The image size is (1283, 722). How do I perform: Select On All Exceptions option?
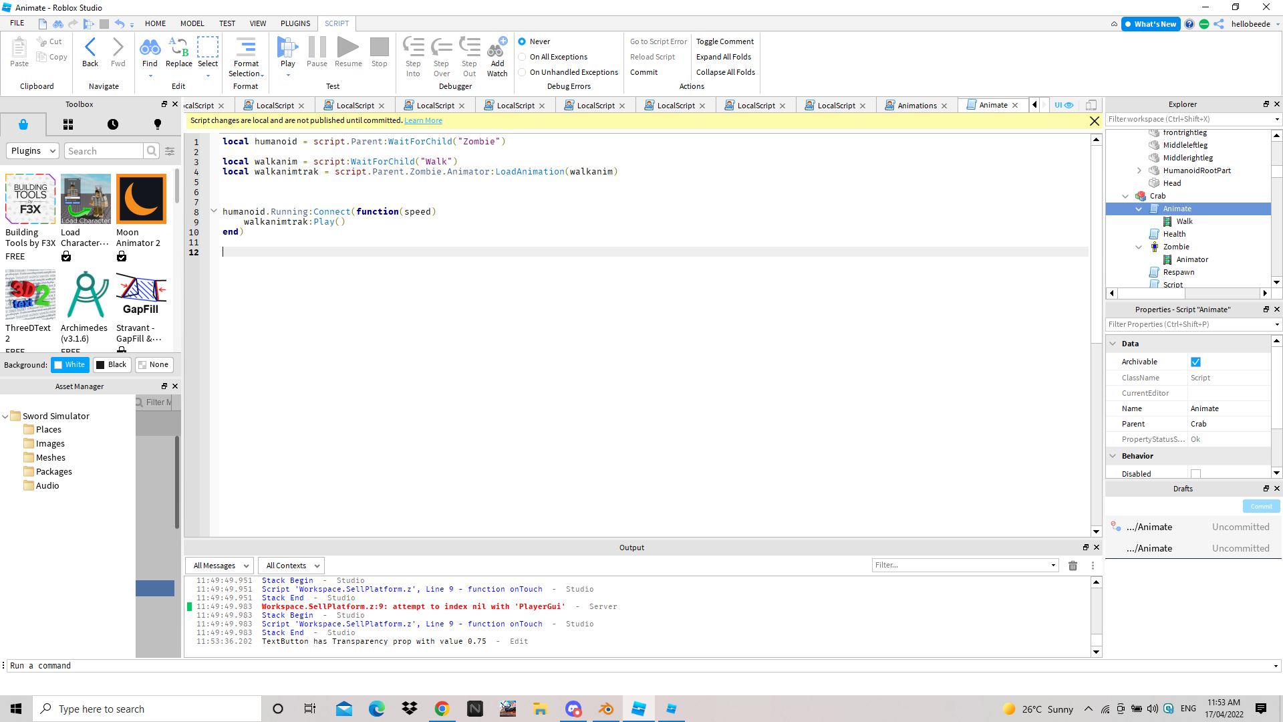pyautogui.click(x=522, y=57)
